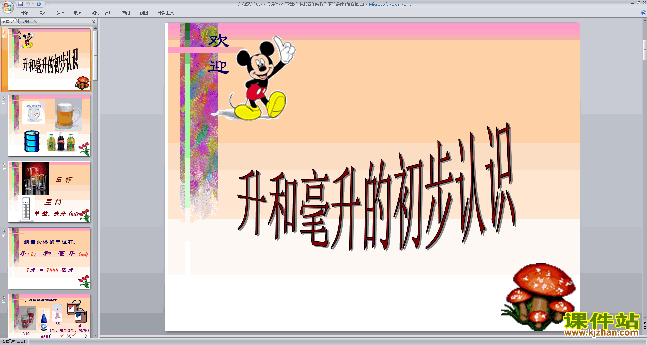Click main editor scroll-up arrow
The image size is (647, 345).
click(645, 21)
